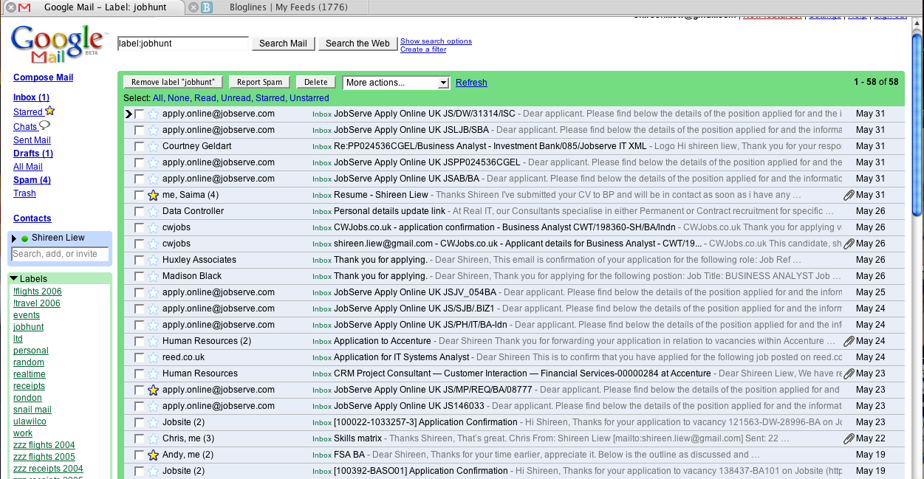
Task: Click the Bloglines favicon in the second tab
Action: (x=207, y=7)
